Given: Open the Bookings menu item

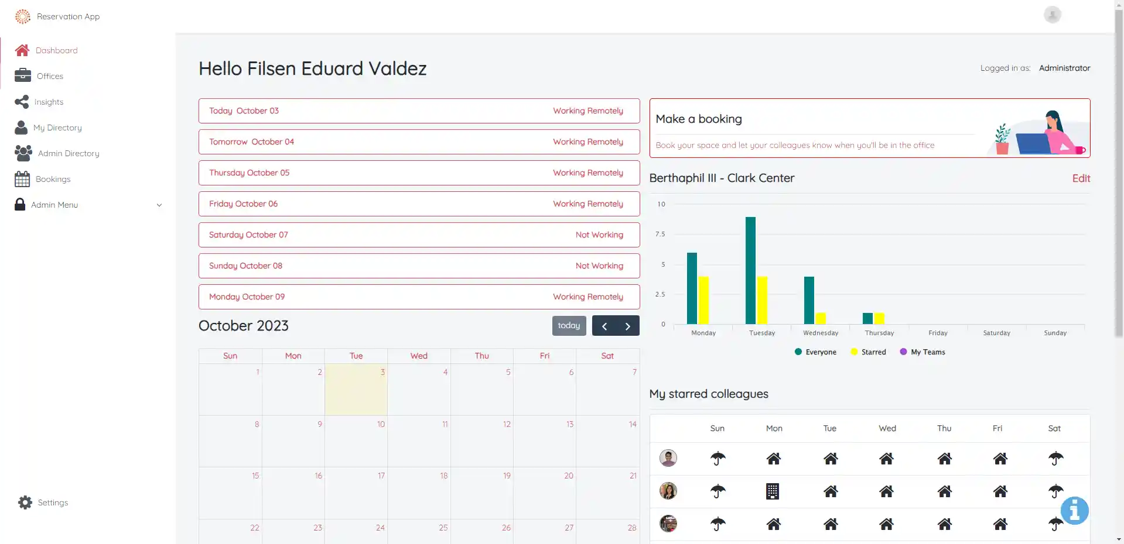Looking at the screenshot, I should pos(53,179).
